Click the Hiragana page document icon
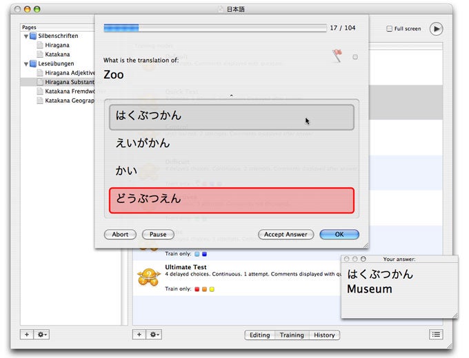This screenshot has height=358, width=469. pos(40,45)
